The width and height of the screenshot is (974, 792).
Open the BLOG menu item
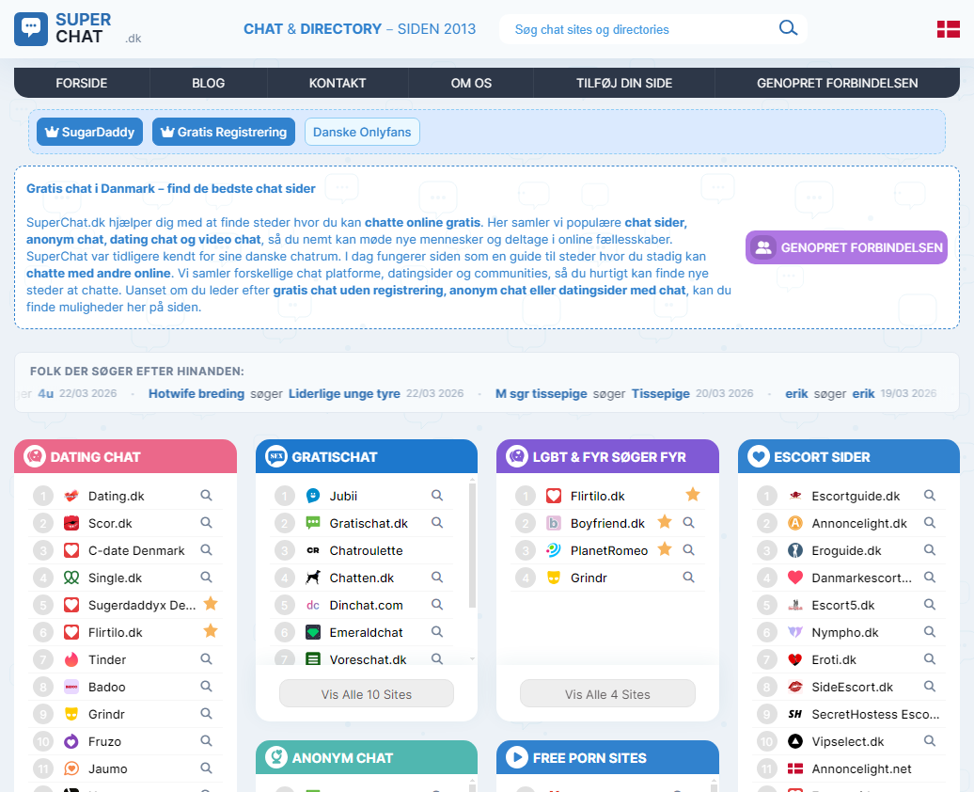(x=208, y=83)
